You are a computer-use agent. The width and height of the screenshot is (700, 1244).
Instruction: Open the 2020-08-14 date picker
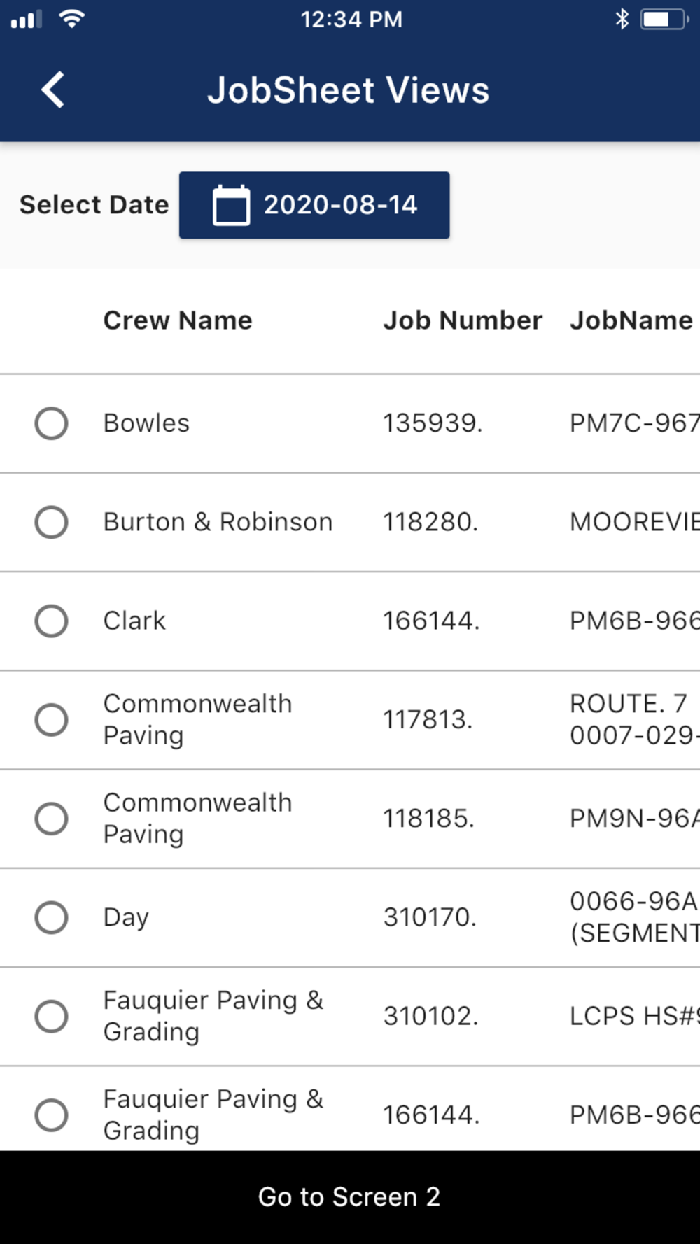point(314,205)
